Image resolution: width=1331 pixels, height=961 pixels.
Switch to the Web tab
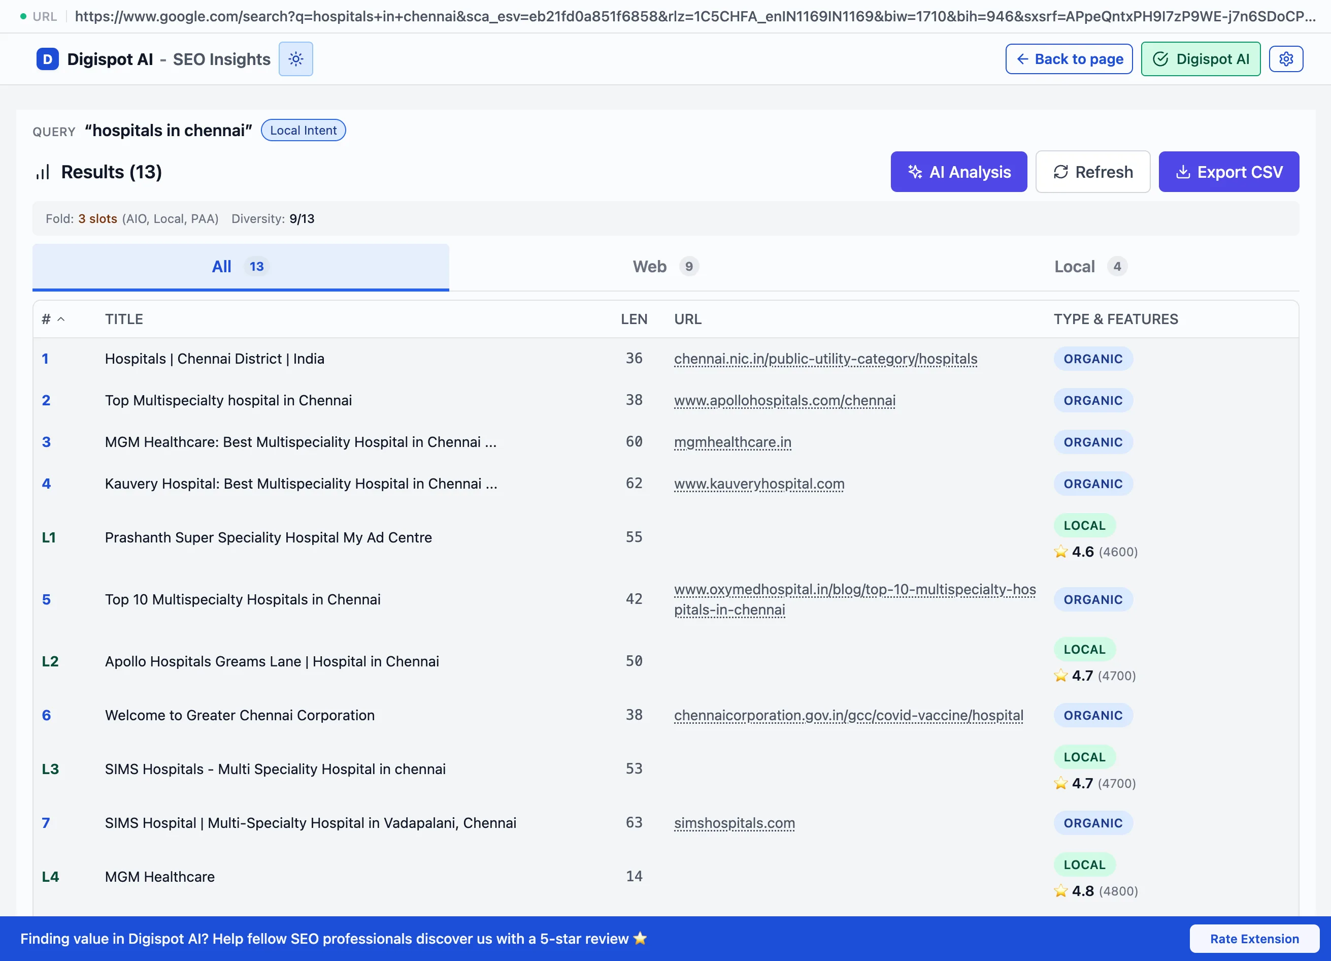[x=665, y=267]
